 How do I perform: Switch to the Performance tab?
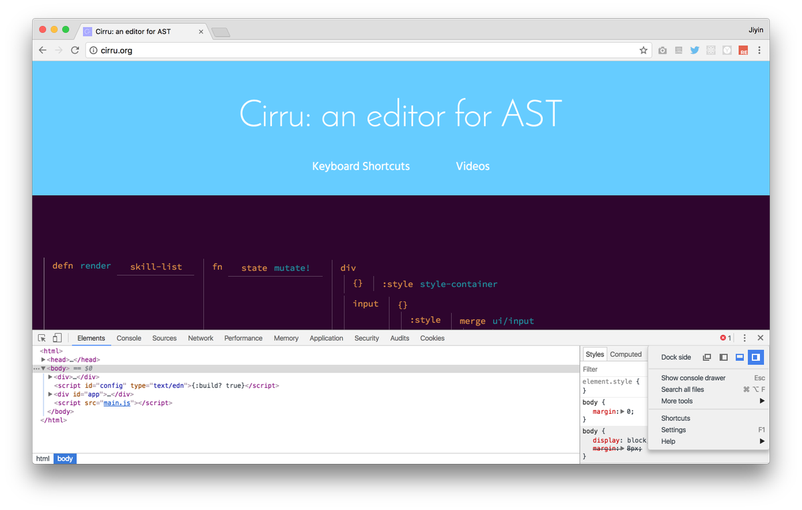(x=243, y=338)
